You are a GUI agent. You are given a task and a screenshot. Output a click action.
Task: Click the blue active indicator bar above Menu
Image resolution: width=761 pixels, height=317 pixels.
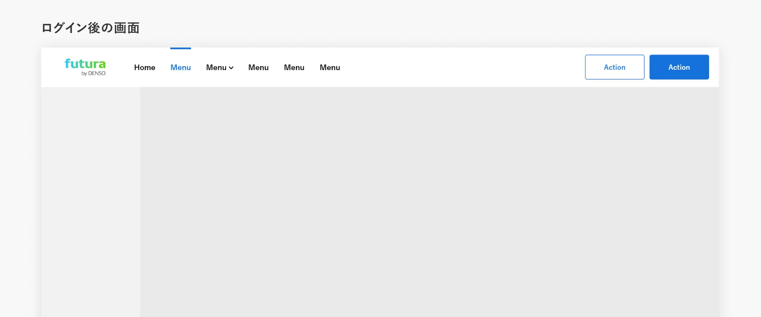pos(180,48)
